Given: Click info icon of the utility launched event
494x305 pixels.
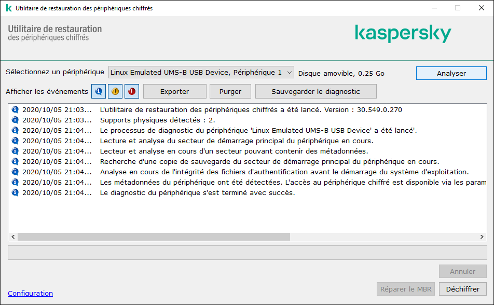Looking at the screenshot, I should click(x=15, y=109).
